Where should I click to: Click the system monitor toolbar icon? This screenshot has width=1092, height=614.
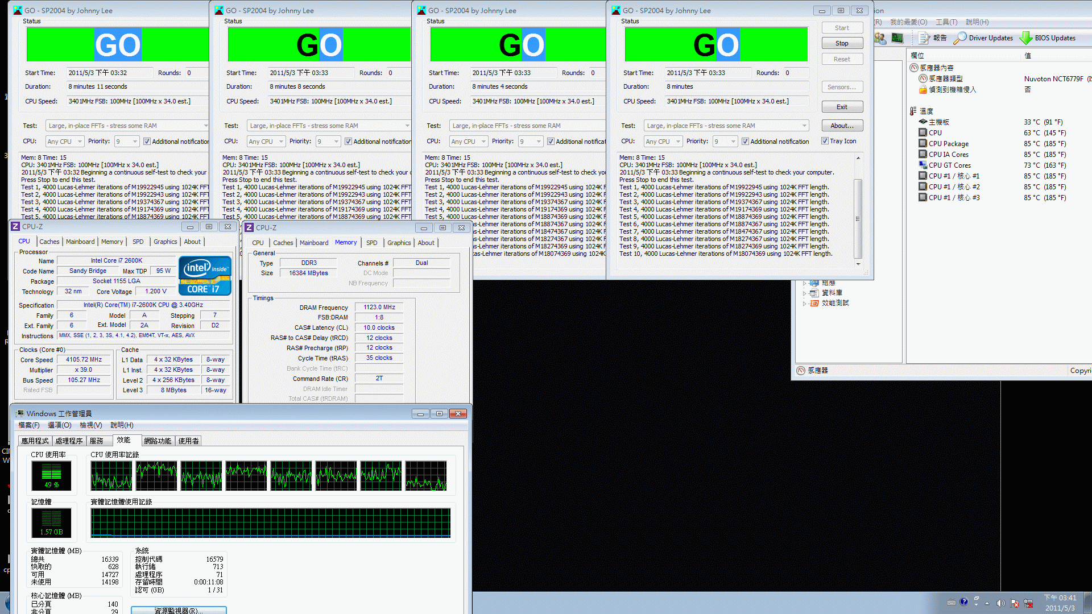coord(897,38)
